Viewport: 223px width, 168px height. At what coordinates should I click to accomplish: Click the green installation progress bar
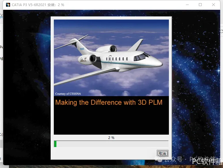click(x=111, y=144)
